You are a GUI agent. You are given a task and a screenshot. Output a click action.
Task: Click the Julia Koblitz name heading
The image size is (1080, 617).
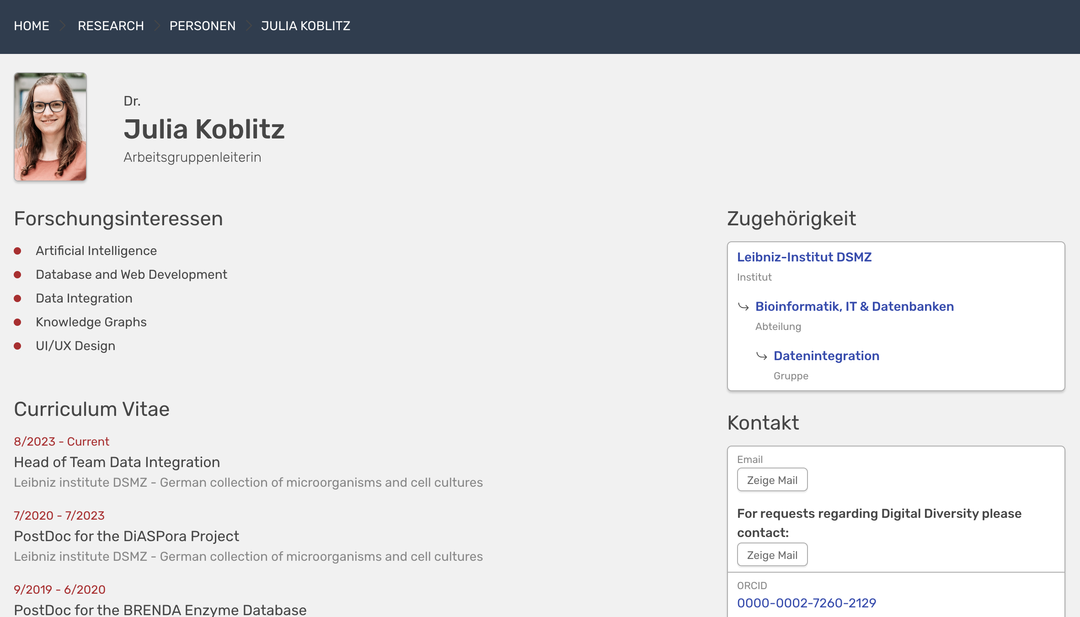pos(204,129)
